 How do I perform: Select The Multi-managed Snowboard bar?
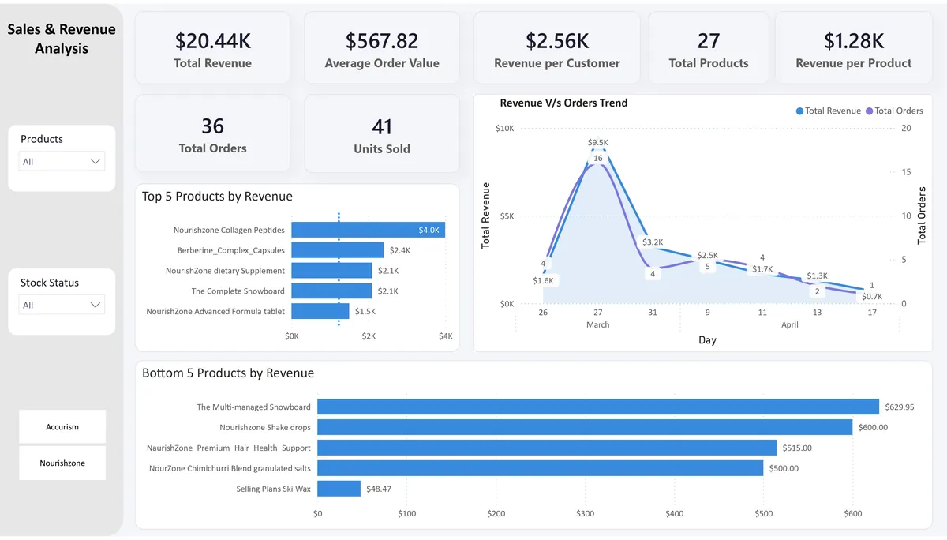[x=598, y=407]
